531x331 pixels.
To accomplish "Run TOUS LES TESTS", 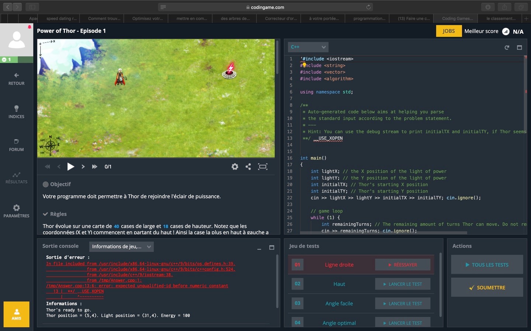I will point(487,265).
